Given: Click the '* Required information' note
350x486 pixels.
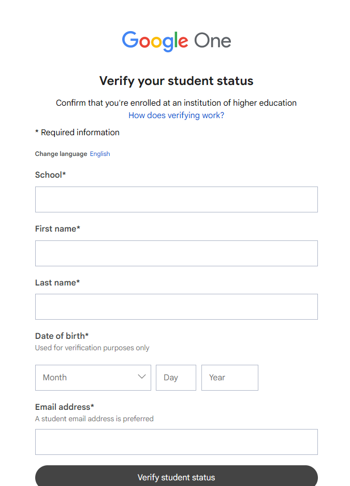Looking at the screenshot, I should click(77, 133).
